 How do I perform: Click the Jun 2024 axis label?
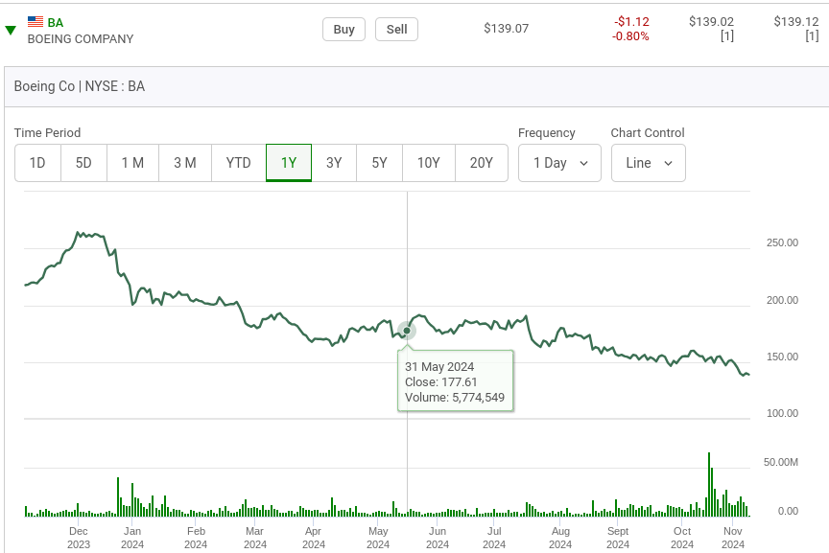pos(438,538)
